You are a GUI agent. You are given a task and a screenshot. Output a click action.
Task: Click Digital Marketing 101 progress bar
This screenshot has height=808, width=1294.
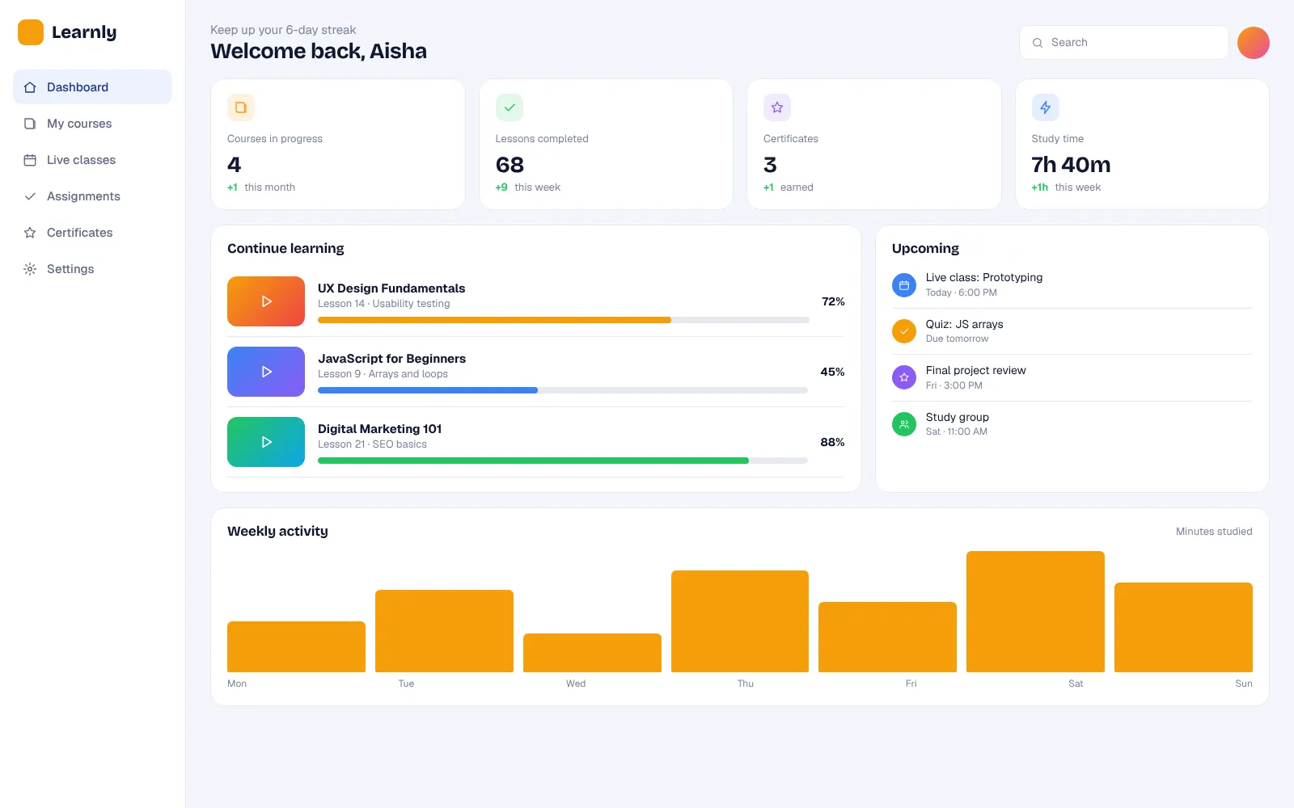click(x=563, y=461)
